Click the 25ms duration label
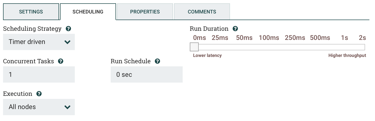This screenshot has height=121, width=375. tap(220, 38)
